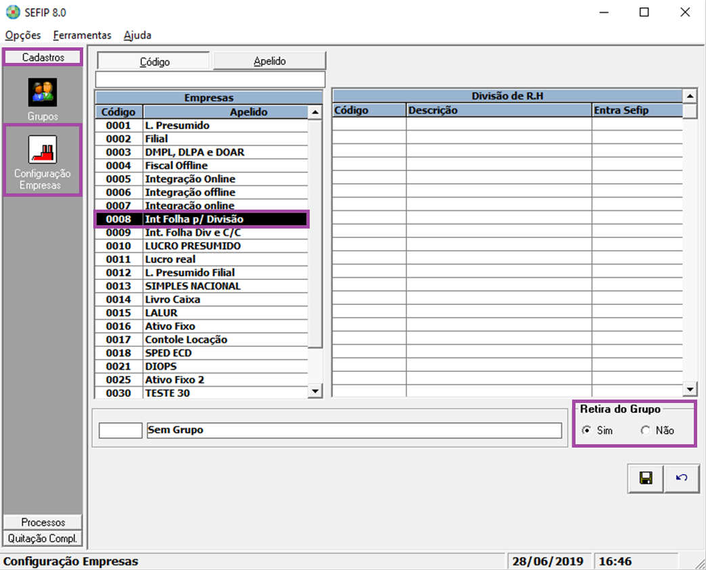Select company 0005 Integração Online

coord(202,179)
